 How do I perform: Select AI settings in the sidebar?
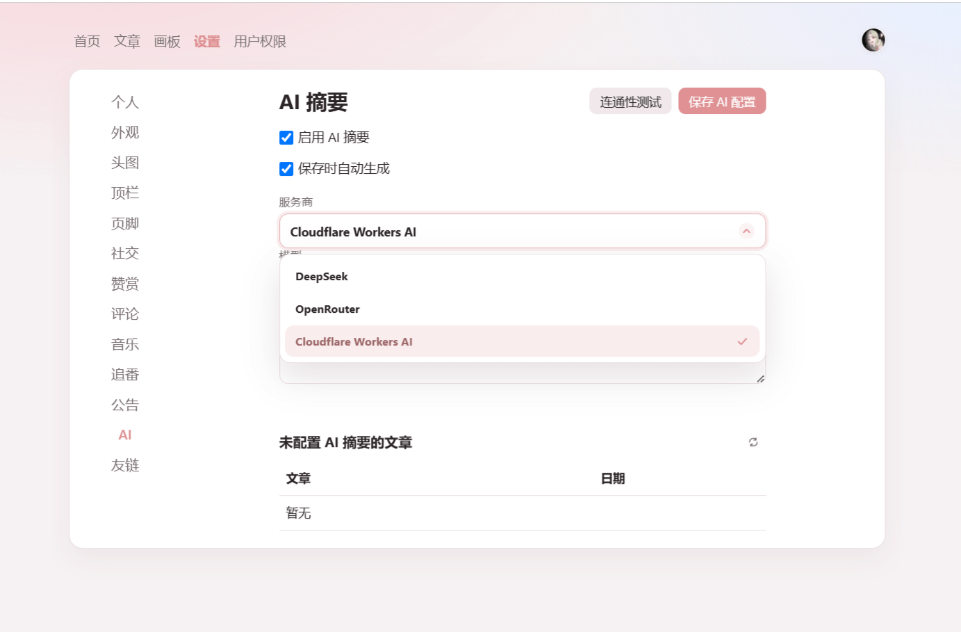(x=125, y=435)
